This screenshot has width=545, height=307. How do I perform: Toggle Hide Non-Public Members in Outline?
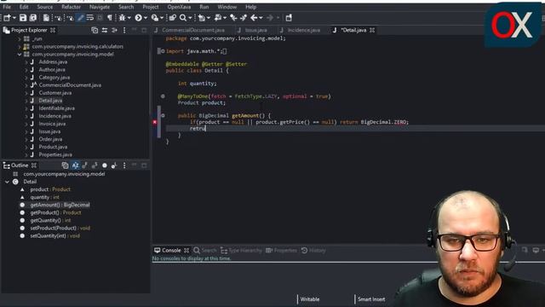(105, 165)
